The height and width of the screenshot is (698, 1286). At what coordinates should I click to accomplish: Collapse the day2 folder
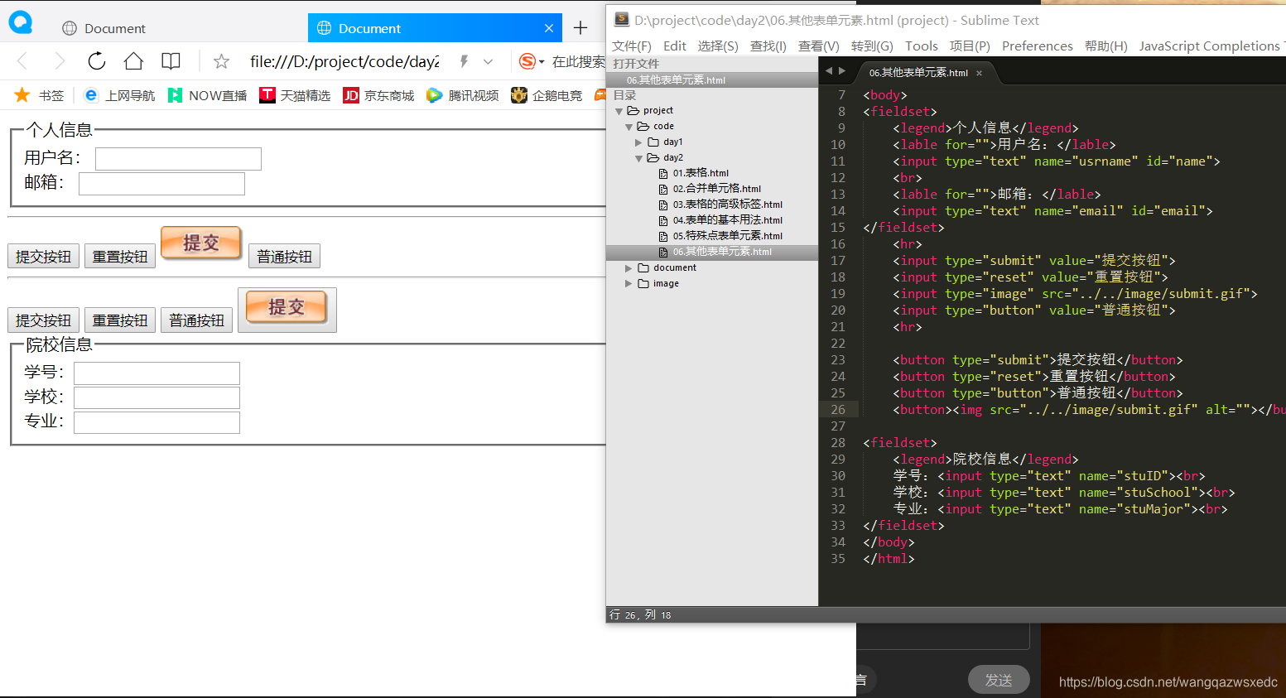click(638, 158)
